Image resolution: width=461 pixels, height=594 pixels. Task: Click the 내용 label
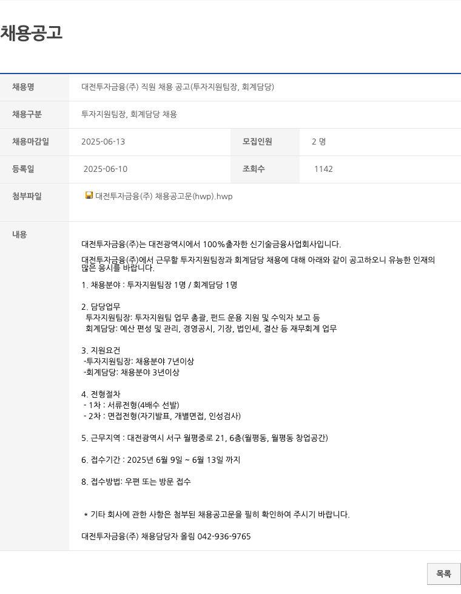pos(19,234)
